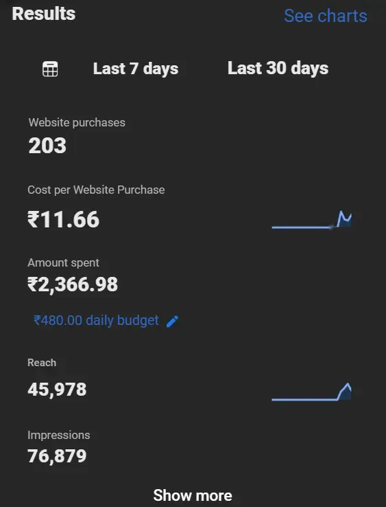Click the Reach label
This screenshot has width=386, height=507.
click(x=42, y=363)
